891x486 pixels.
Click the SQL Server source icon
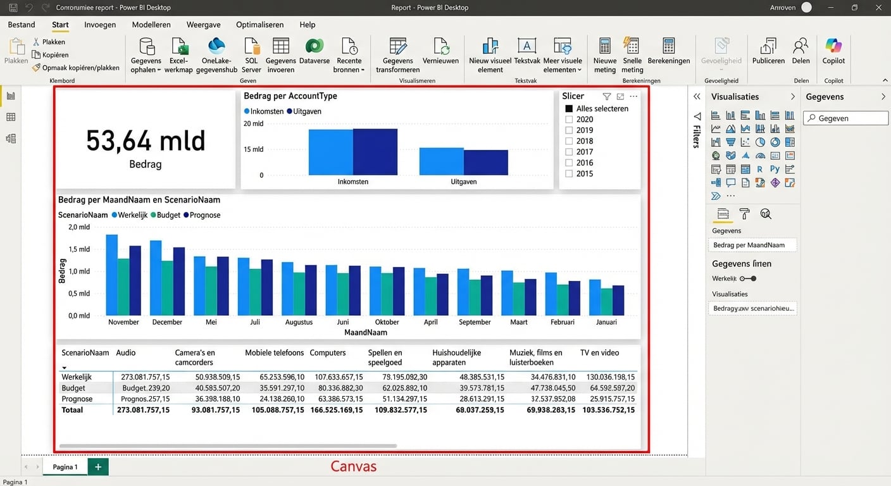(x=251, y=54)
